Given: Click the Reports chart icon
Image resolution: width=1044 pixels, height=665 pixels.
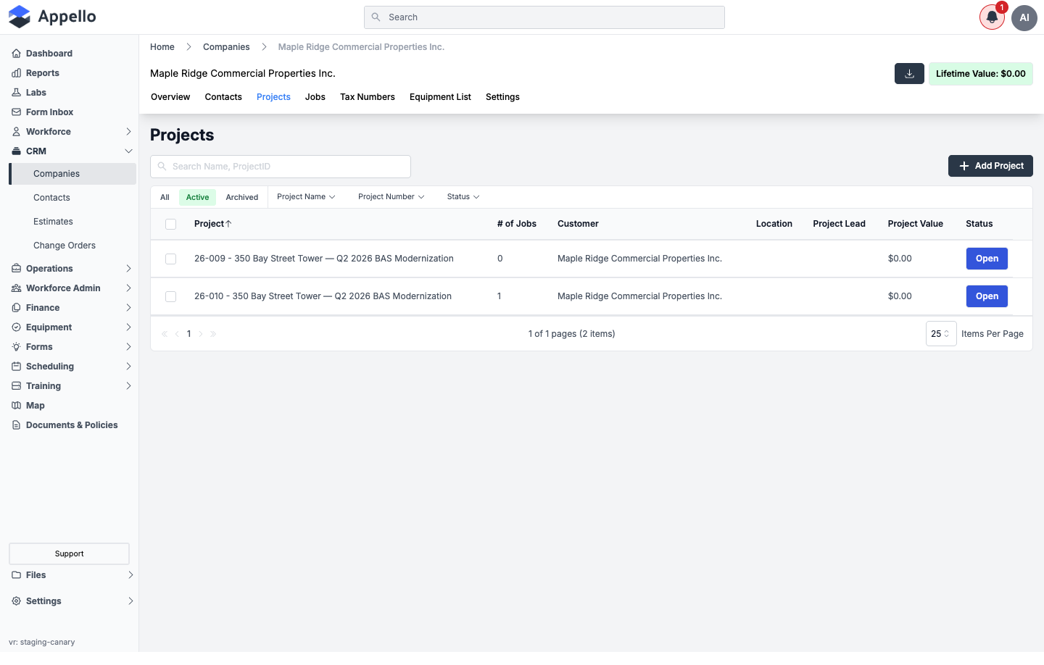Looking at the screenshot, I should coord(16,73).
